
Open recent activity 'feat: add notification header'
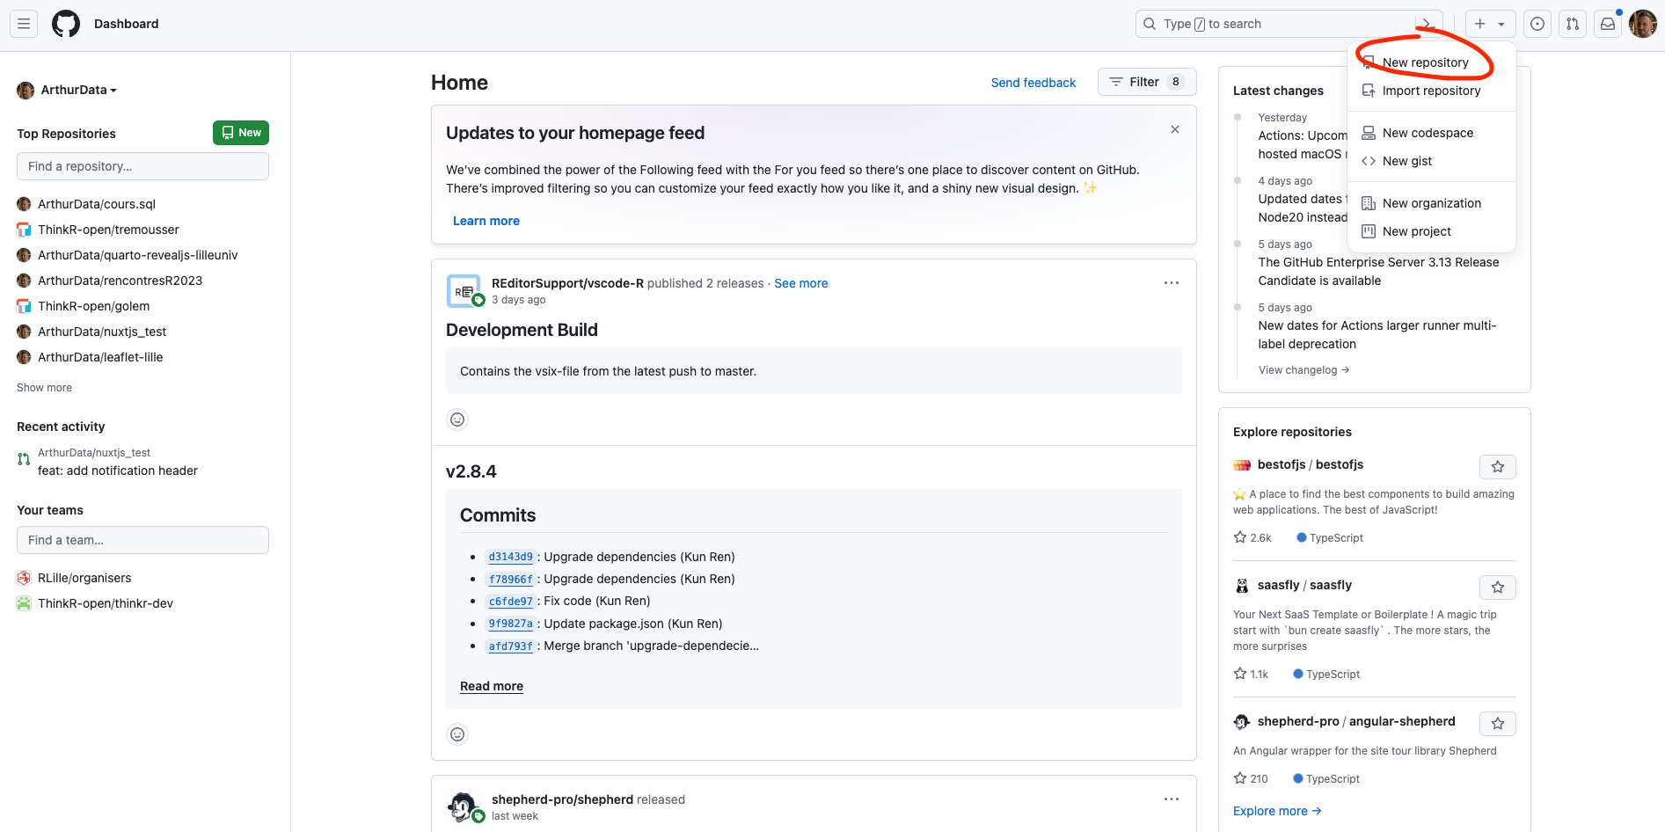[x=118, y=471]
